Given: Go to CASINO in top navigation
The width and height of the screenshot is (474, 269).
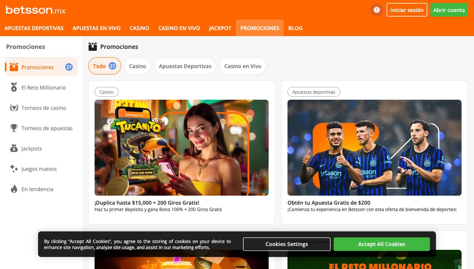Looking at the screenshot, I should pyautogui.click(x=139, y=28).
